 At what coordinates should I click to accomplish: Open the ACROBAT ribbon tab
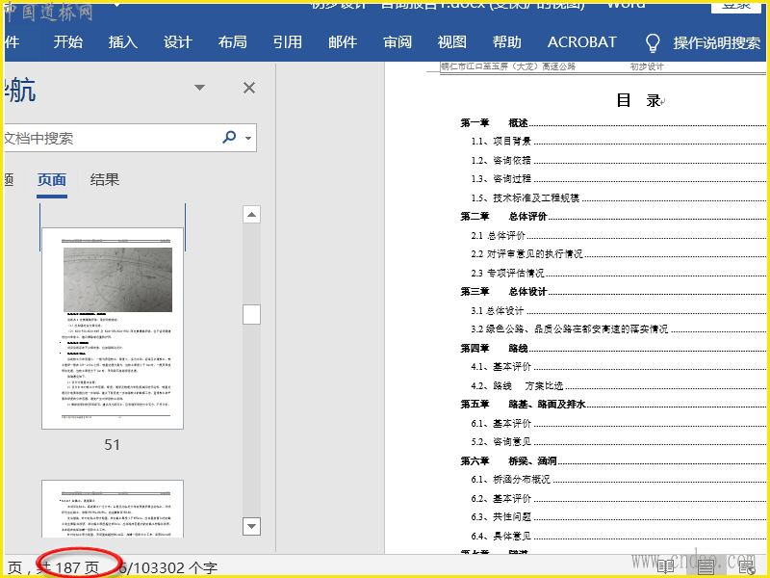point(582,42)
